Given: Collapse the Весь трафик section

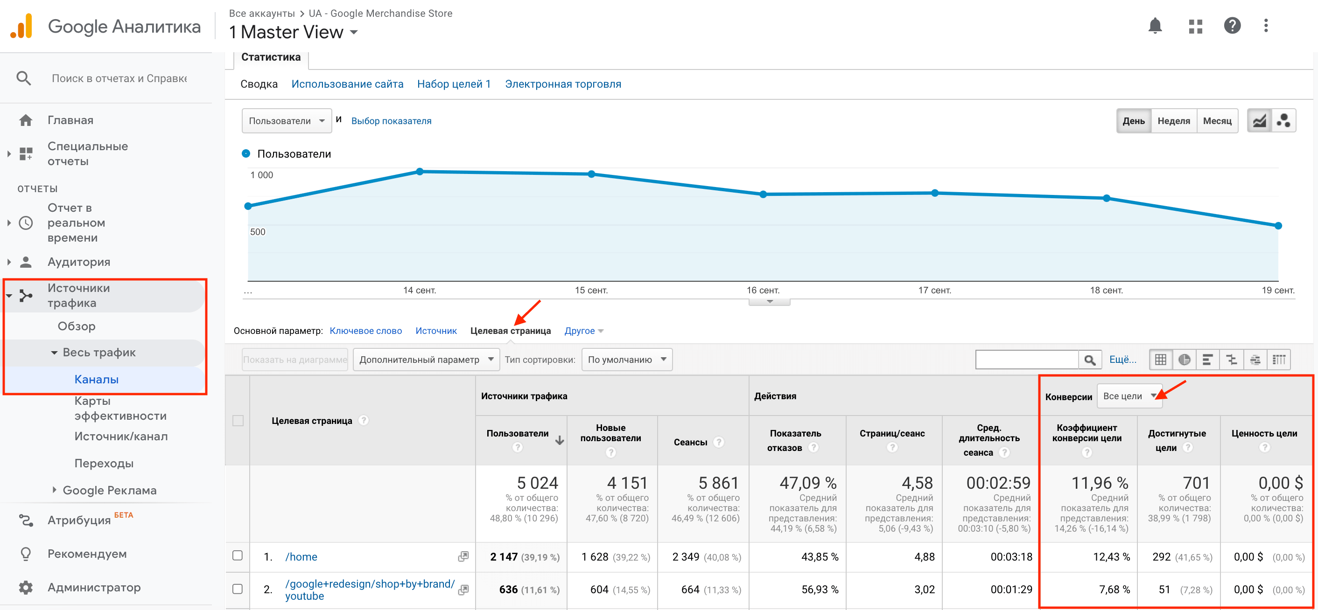Looking at the screenshot, I should click(x=54, y=353).
